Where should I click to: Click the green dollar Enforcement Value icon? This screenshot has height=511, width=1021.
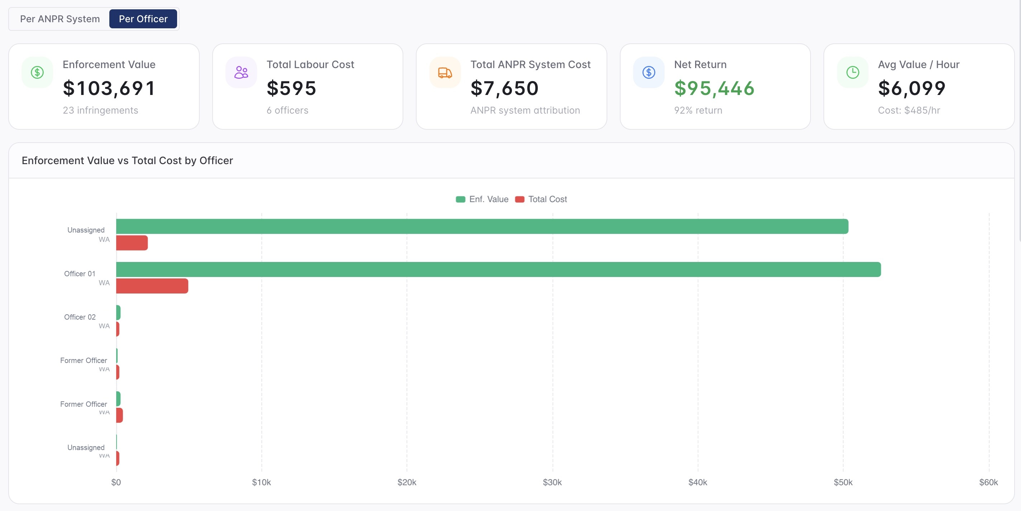[37, 72]
